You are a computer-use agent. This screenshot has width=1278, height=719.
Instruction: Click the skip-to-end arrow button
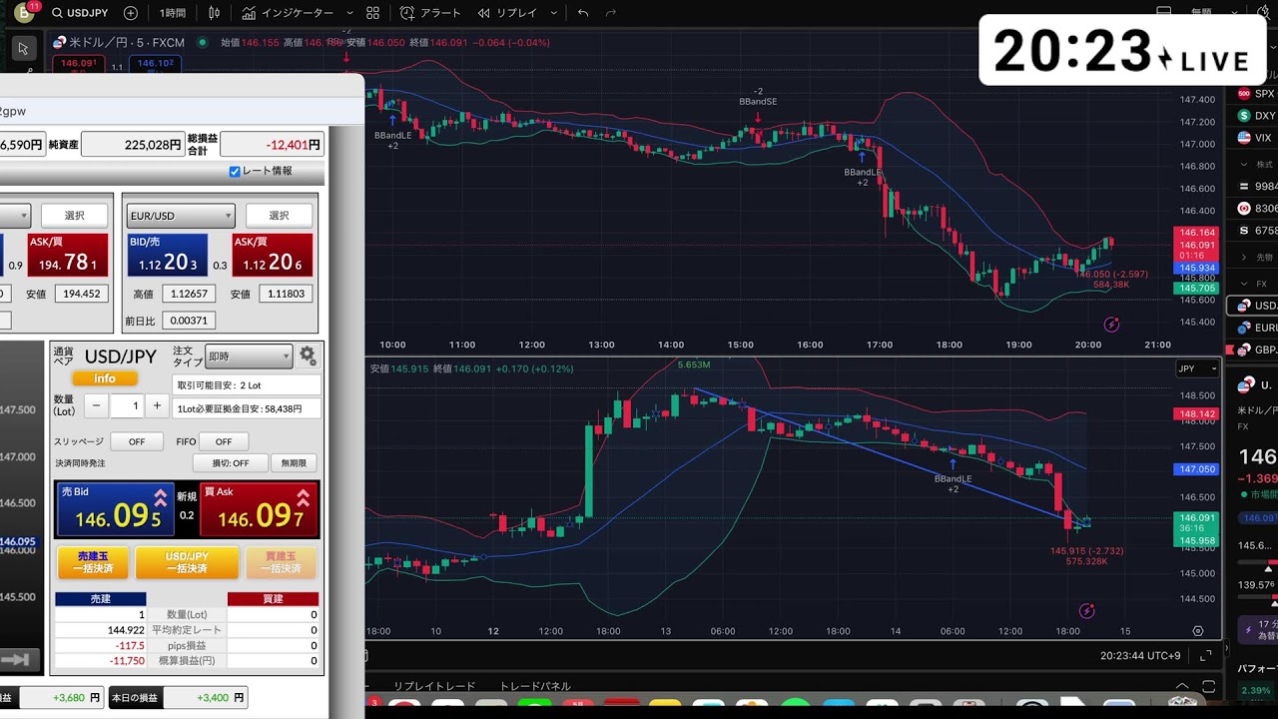click(x=20, y=659)
